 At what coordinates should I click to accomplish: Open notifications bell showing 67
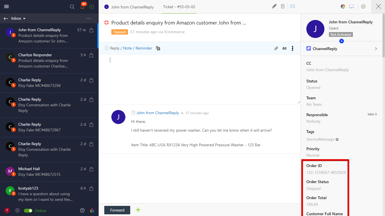click(x=82, y=7)
